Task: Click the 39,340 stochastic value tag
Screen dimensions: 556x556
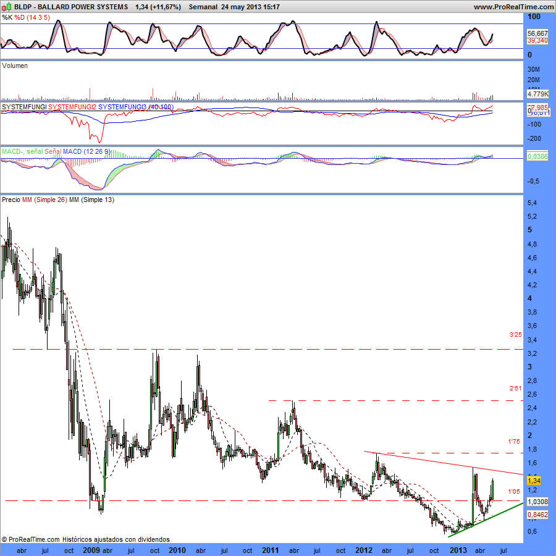Action: tap(537, 41)
